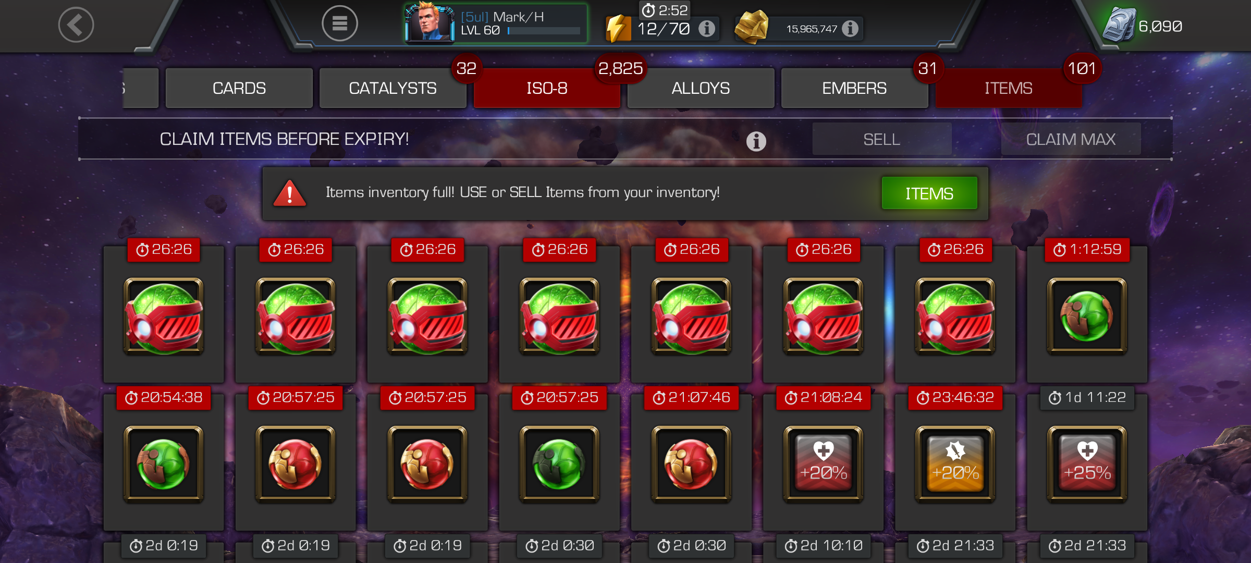Select the orange +20% boost item
This screenshot has height=563, width=1251.
(955, 464)
